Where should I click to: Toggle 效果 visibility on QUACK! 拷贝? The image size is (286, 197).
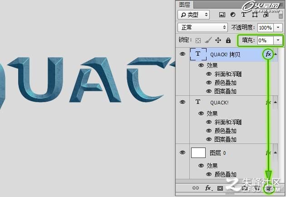pos(201,65)
